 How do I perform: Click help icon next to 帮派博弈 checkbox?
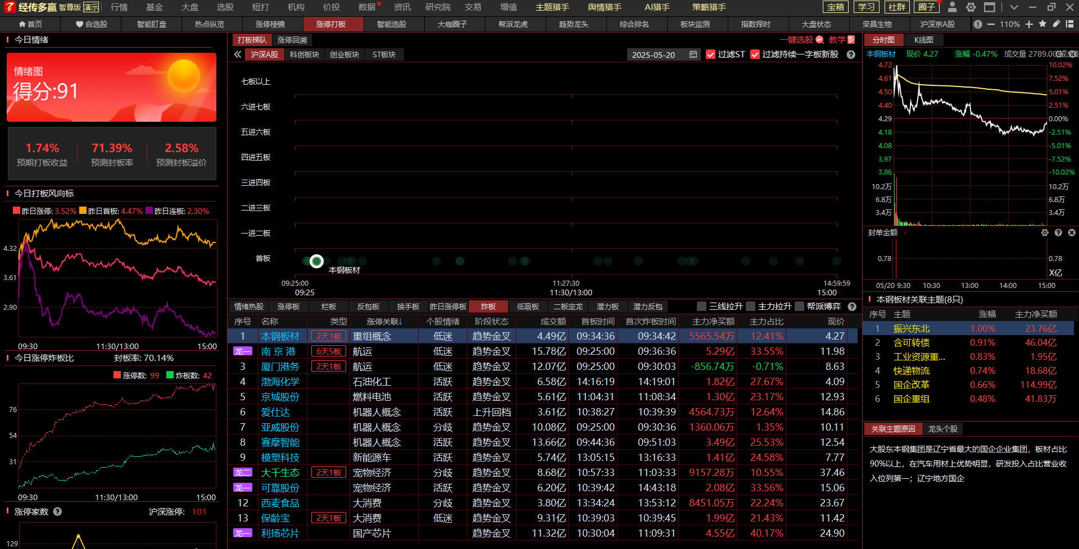pyautogui.click(x=852, y=306)
